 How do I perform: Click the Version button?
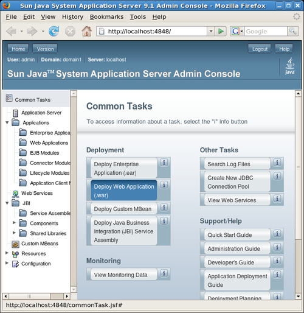click(45, 49)
